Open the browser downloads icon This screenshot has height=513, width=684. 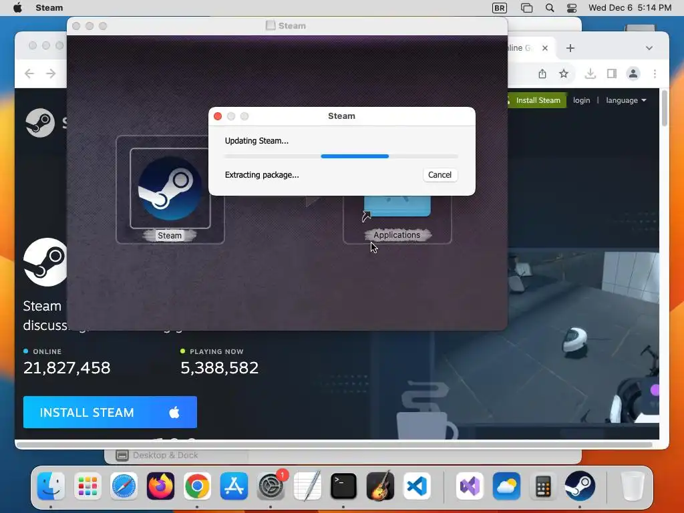[x=590, y=73]
